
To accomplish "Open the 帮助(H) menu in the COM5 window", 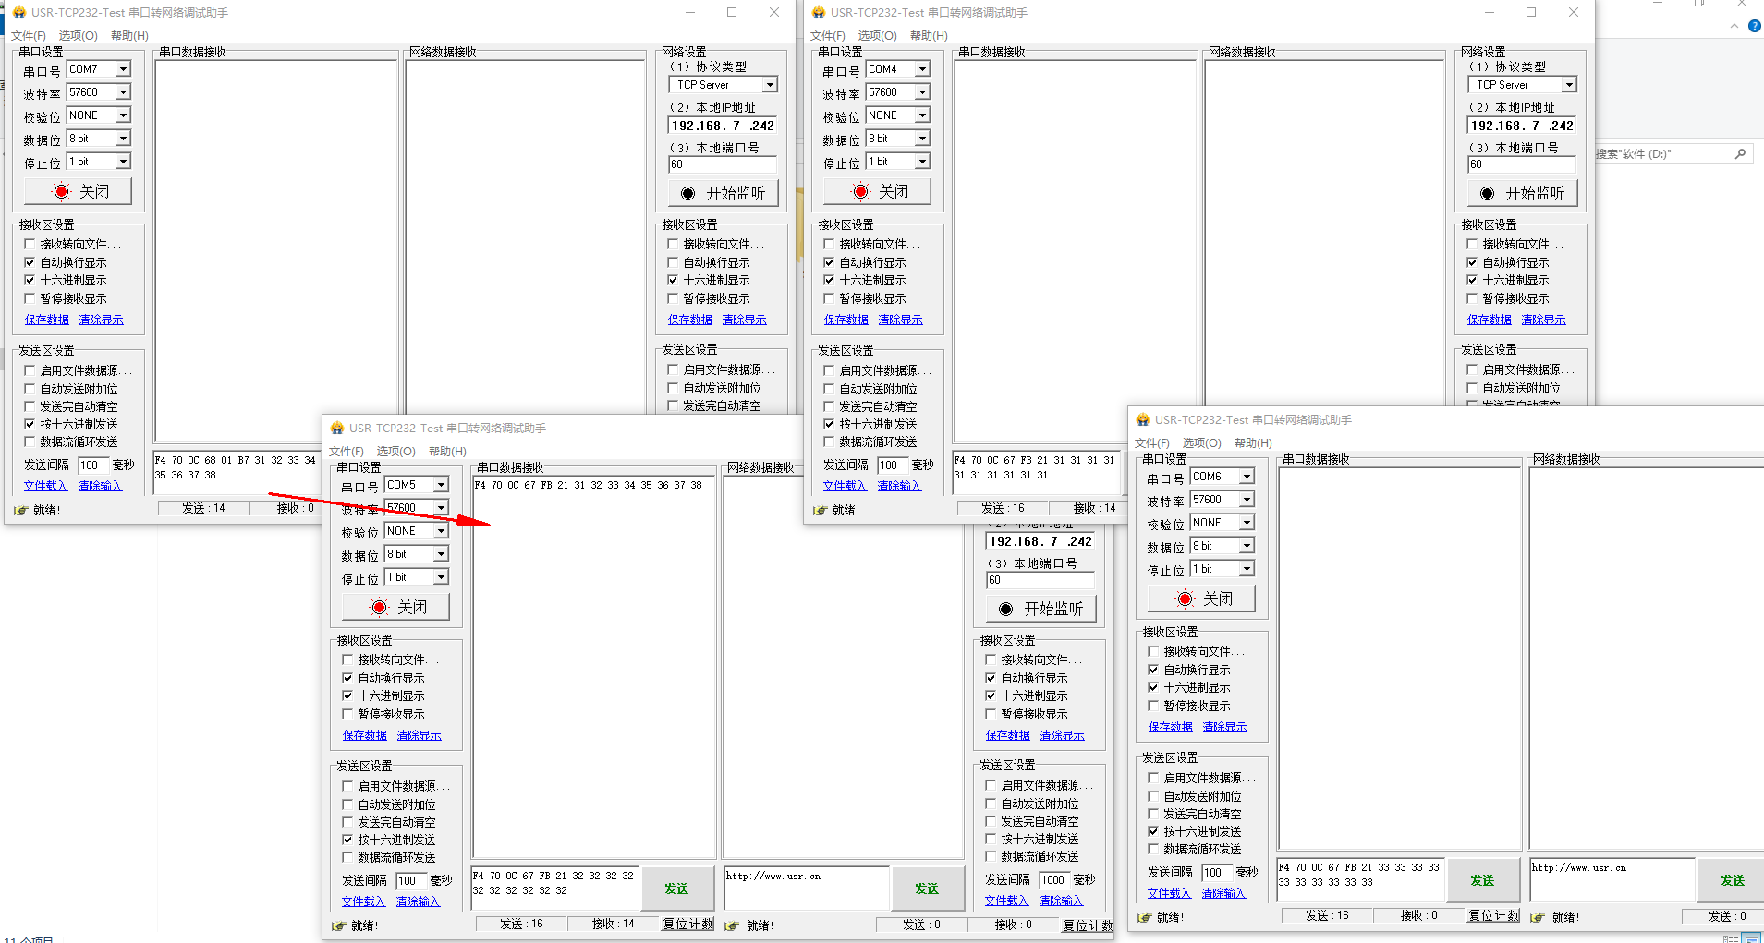I will click(x=447, y=452).
